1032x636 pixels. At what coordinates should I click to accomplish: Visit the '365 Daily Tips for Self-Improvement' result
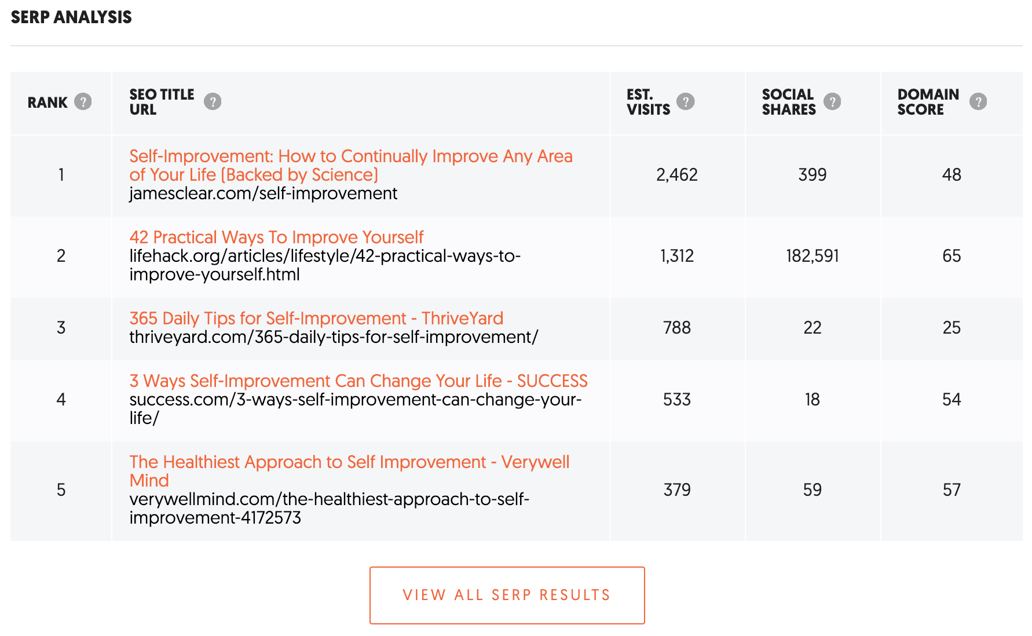click(x=316, y=318)
